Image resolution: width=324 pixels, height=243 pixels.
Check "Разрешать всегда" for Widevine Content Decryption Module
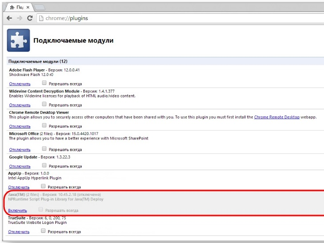(x=44, y=105)
